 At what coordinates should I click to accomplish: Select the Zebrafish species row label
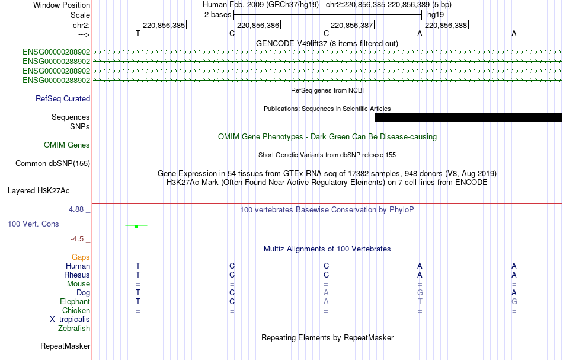(74, 328)
